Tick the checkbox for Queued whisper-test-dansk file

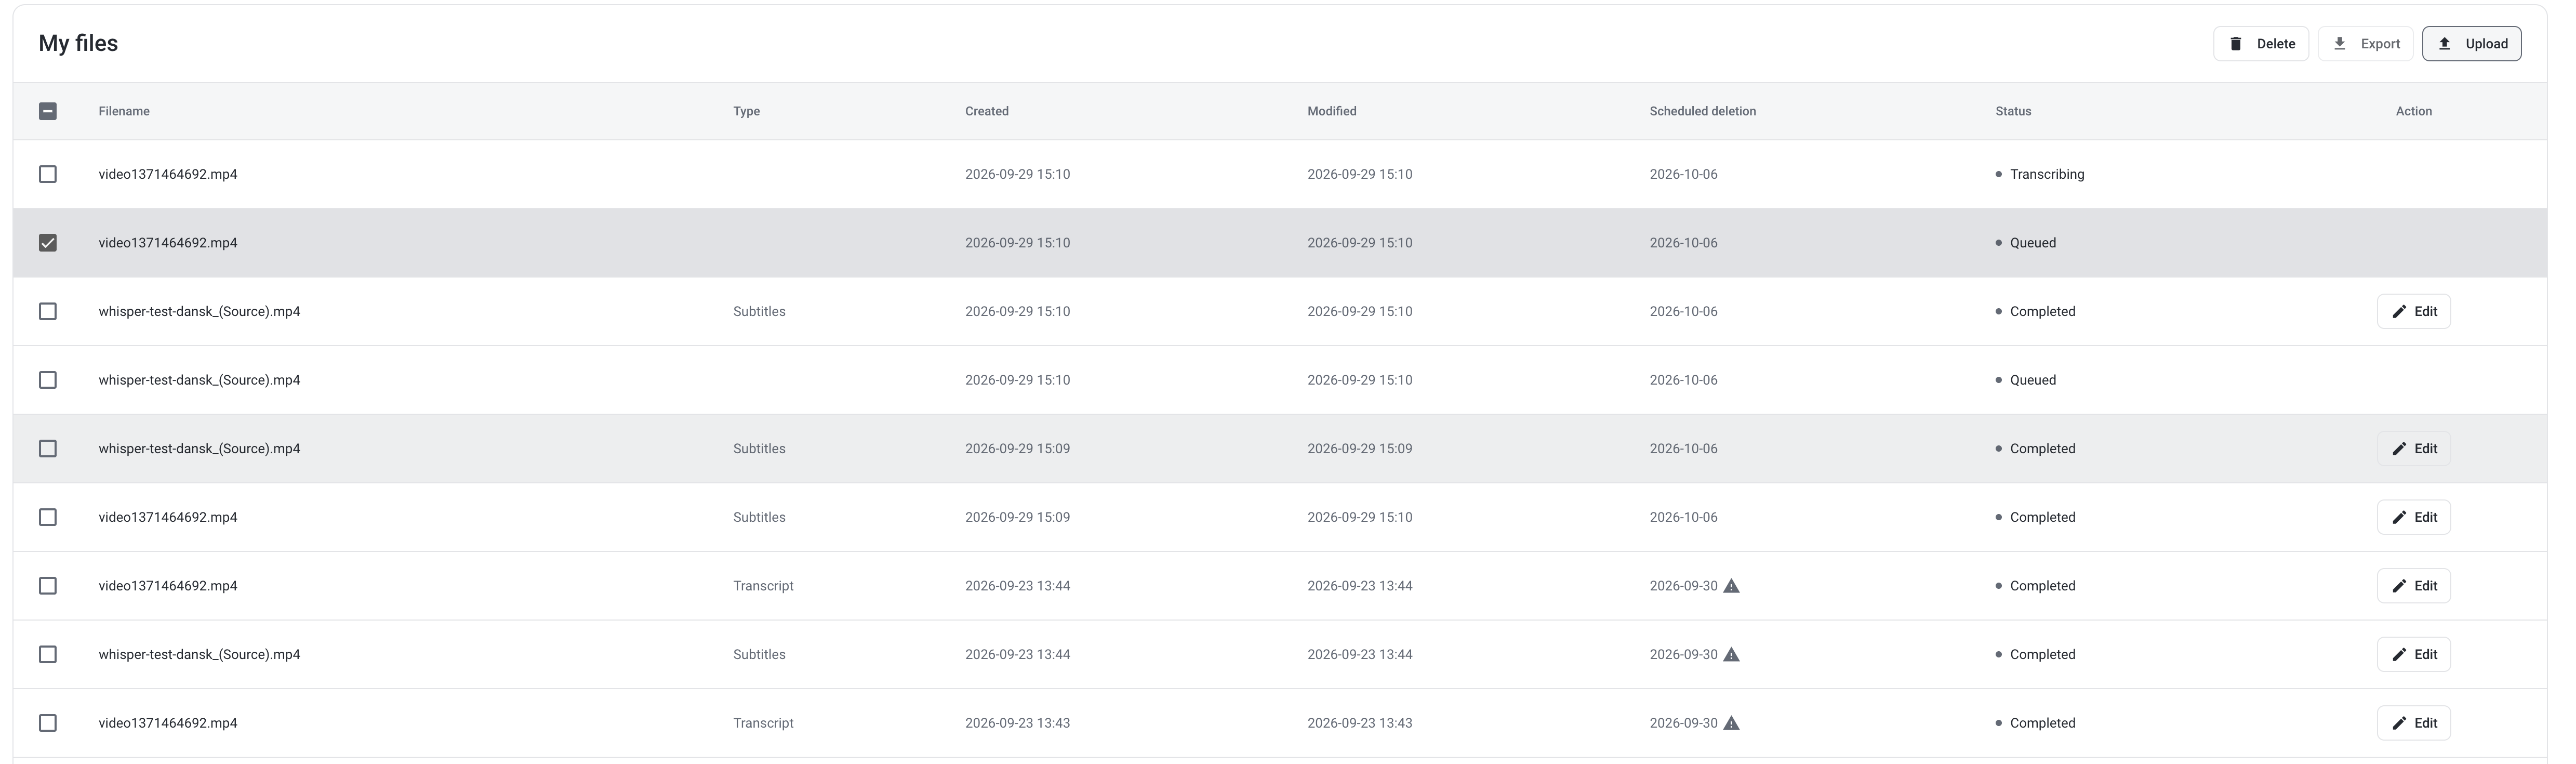click(x=48, y=380)
